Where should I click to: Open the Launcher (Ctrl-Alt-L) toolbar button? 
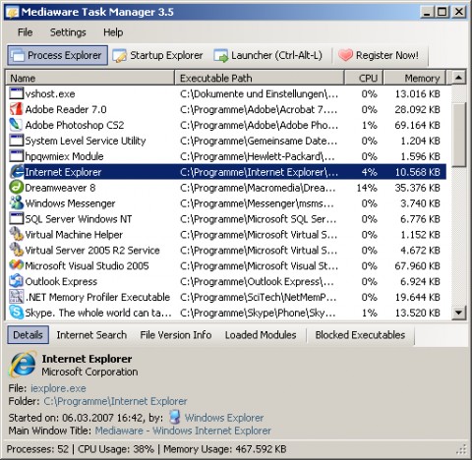point(267,55)
